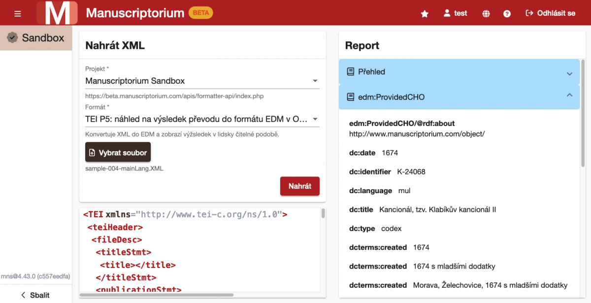Click the XML code editor area

pyautogui.click(x=199, y=250)
